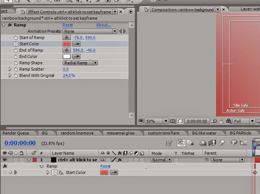Viewport: 260px width, 194px height.
Task: Open the Ramp Shape dropdown
Action: point(80,63)
